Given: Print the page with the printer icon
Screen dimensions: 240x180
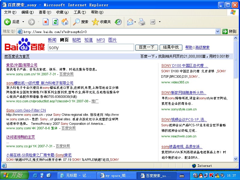Looking at the screenshot, I should [x=142, y=22].
